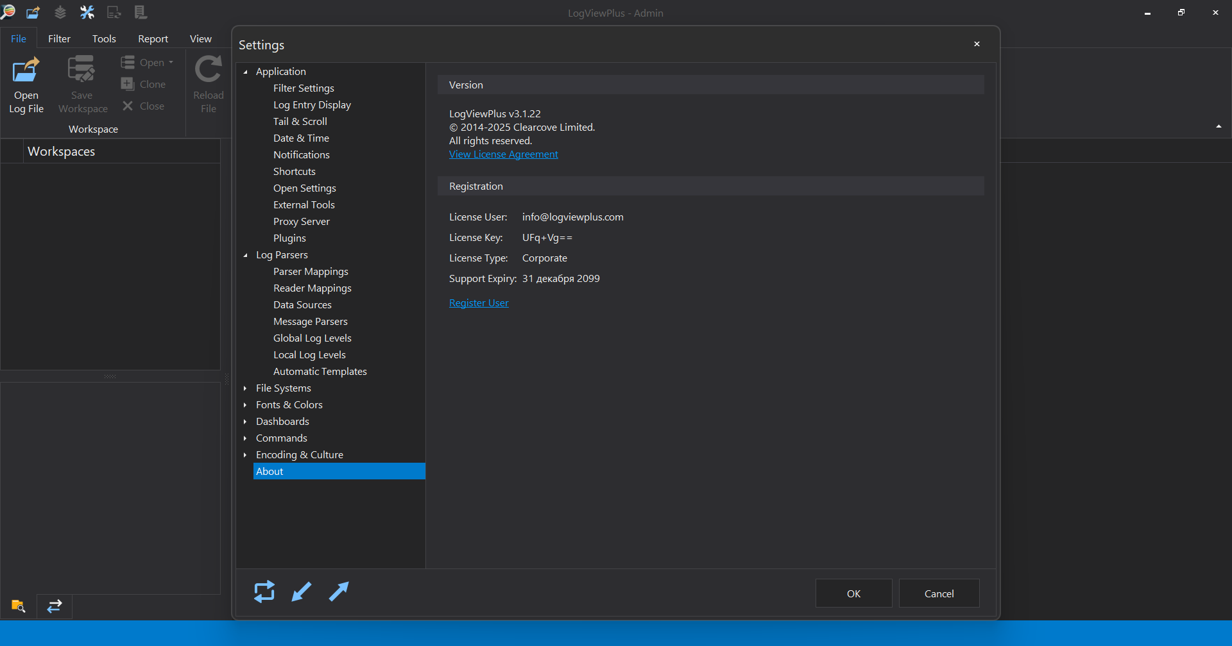Click the swap arrows icon at bottom left
The width and height of the screenshot is (1232, 646).
55,606
